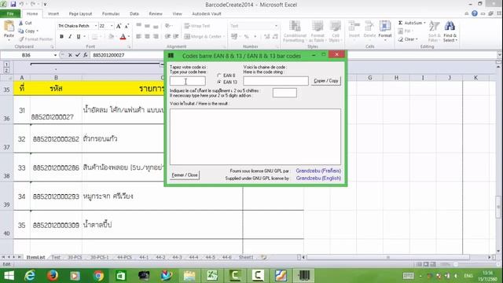Switch to the 30-PCS sheet tab
This screenshot has height=283, width=503.
click(x=75, y=257)
